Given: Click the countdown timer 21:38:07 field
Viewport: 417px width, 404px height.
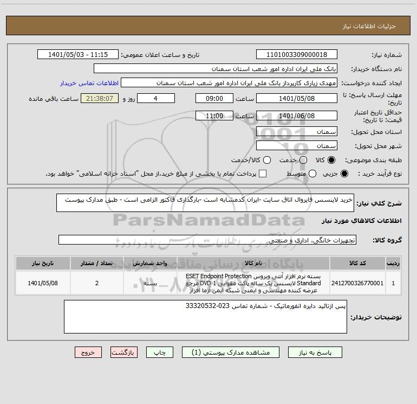Looking at the screenshot, I should coord(100,98).
